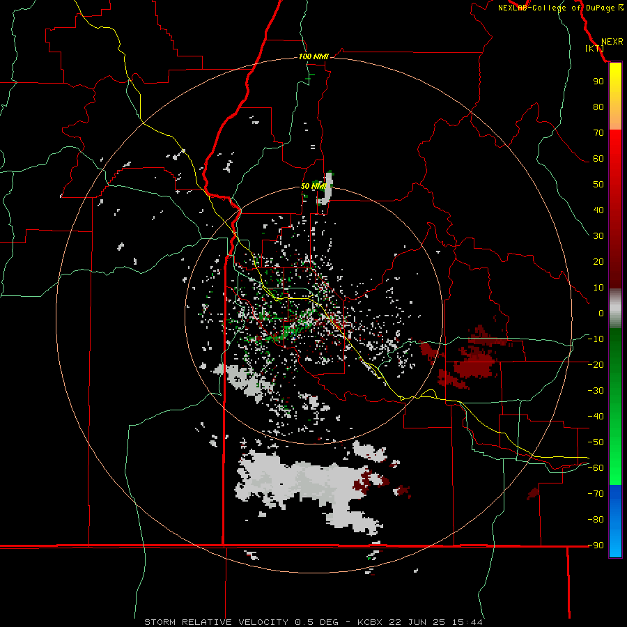627x627 pixels.
Task: Click the 20 value on the velocity scale
Action: point(598,261)
